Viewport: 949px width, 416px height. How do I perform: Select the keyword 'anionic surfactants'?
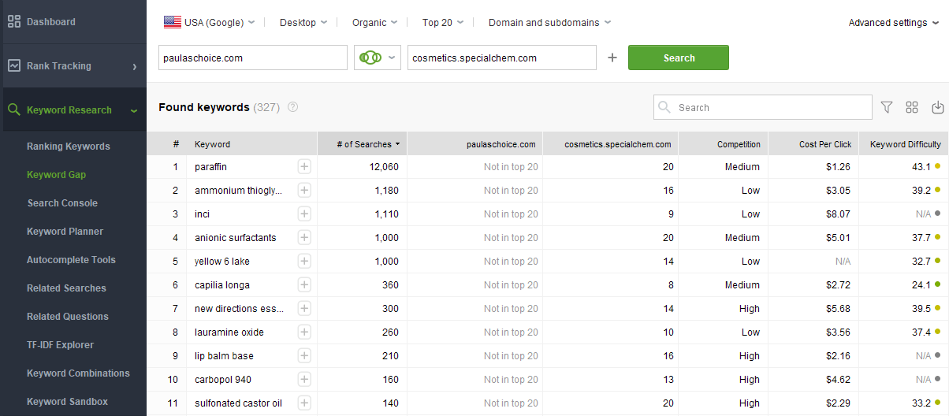236,238
